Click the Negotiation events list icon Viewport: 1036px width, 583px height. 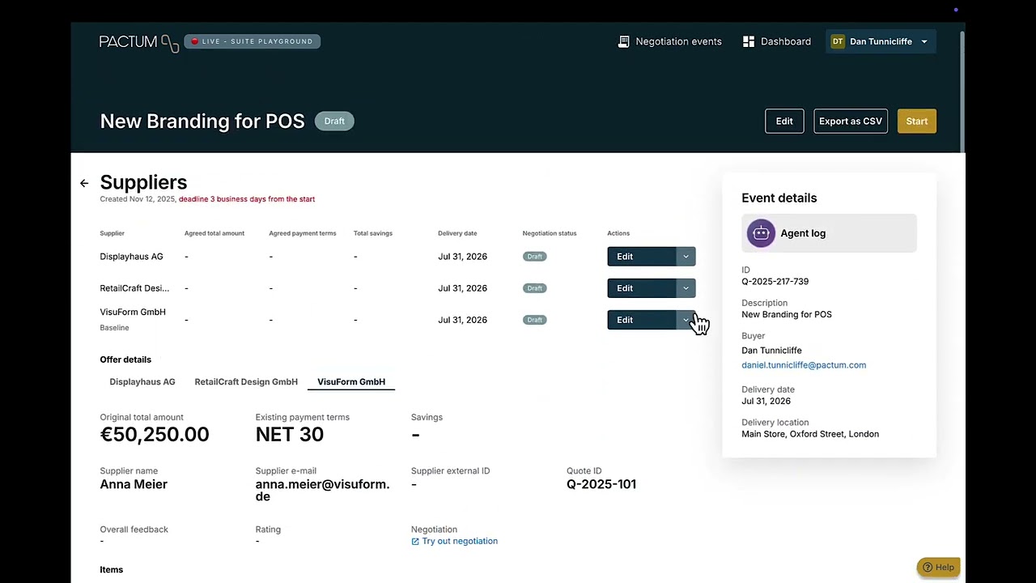click(x=623, y=41)
